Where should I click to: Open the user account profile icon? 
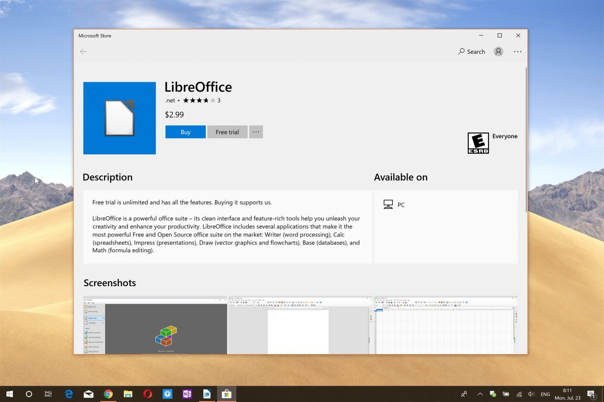(498, 52)
